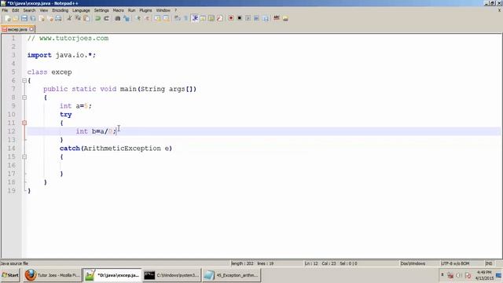Screen dimensions: 503x283
Task: Click the catch(ArithmeticException e) line
Action: (x=116, y=149)
